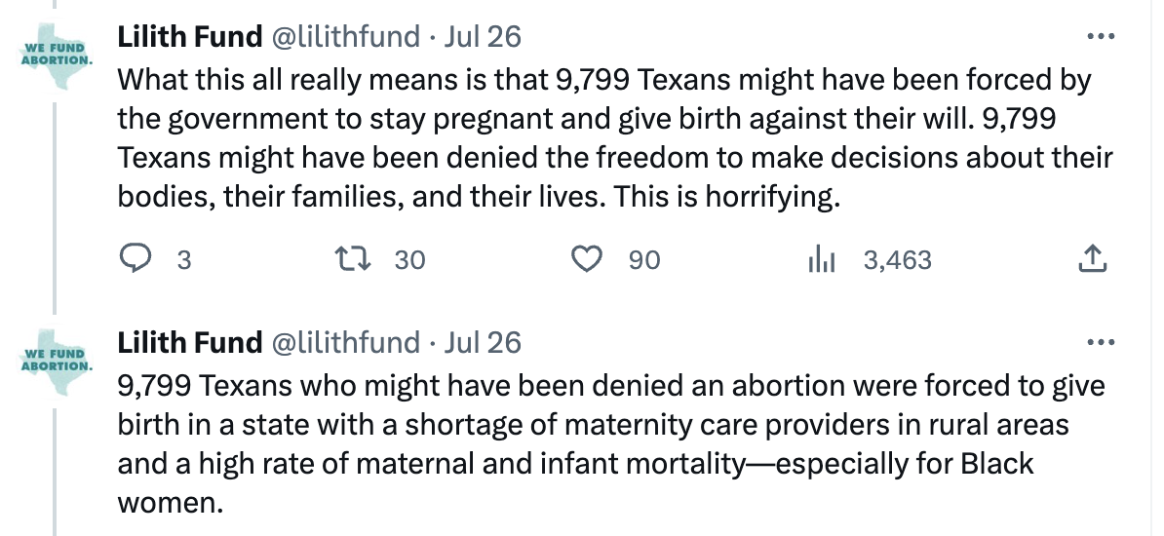Click the 3,463 views count
Viewport: 1164px width, 536px height.
[x=898, y=260]
